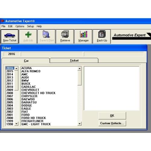Click the year list scroll down arrow

(16, 124)
